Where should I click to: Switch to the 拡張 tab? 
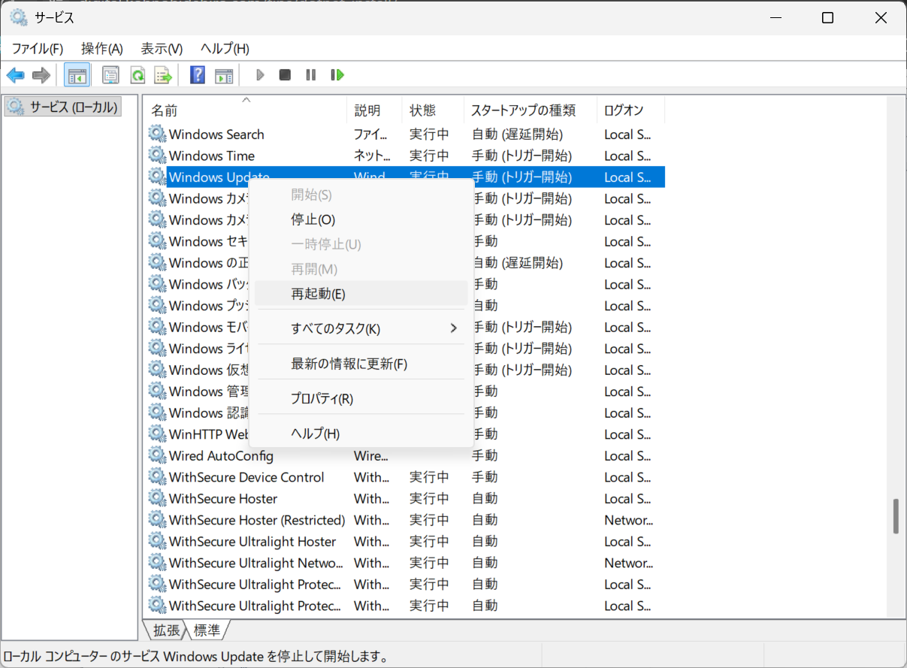(x=166, y=630)
